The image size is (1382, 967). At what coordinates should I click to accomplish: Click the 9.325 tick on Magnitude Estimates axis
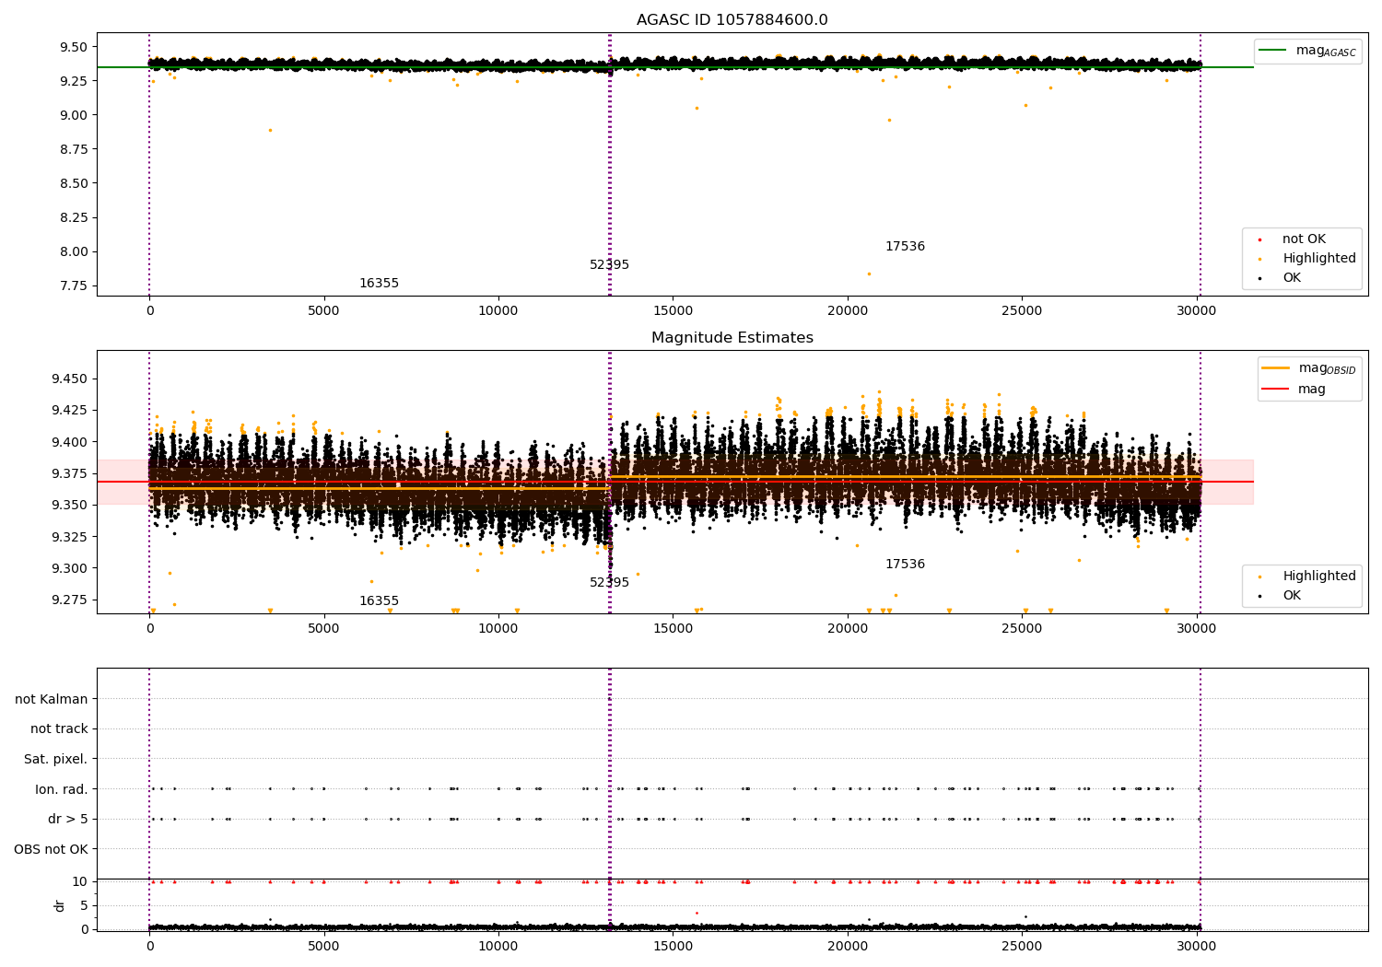click(69, 537)
